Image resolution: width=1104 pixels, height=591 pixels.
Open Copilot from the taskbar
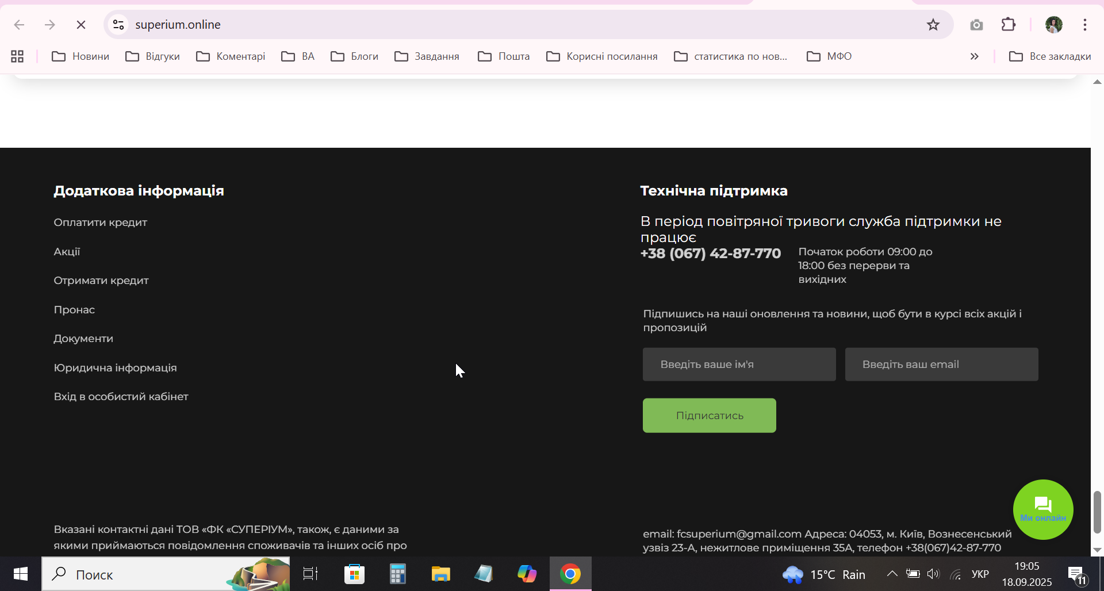click(527, 574)
